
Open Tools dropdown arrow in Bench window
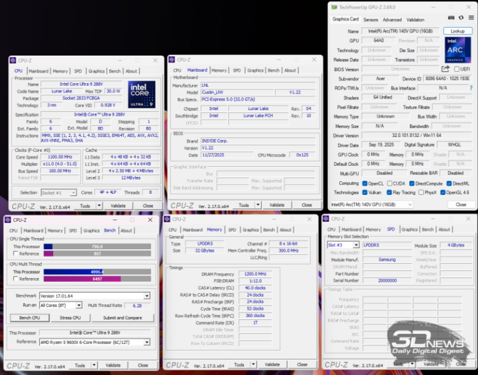pos(94,365)
